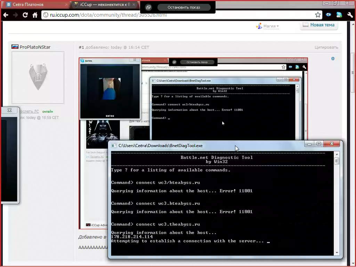Click the BnetDiagTool console window icon
356x267 pixels.
pyautogui.click(x=114, y=146)
